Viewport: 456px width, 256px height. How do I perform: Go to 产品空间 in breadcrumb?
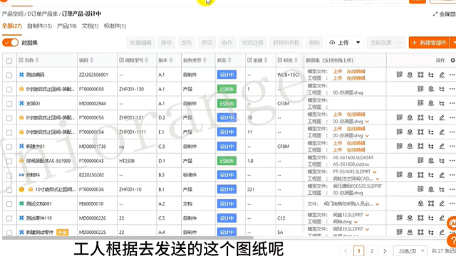pos(13,14)
